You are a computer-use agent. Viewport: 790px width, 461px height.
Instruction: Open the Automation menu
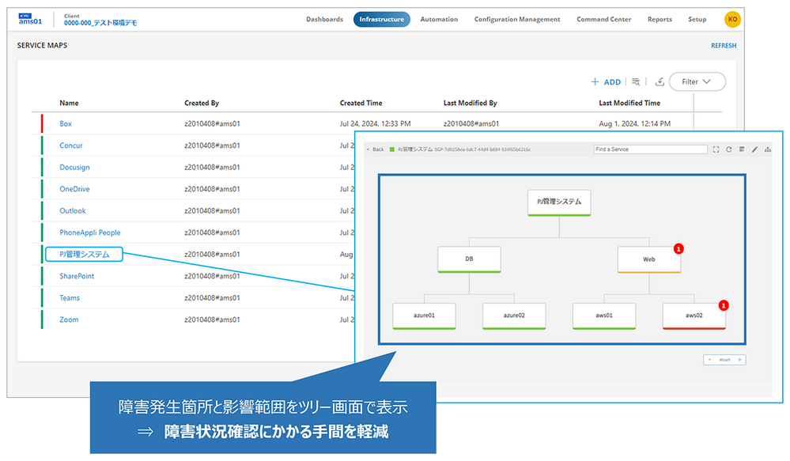[x=439, y=19]
